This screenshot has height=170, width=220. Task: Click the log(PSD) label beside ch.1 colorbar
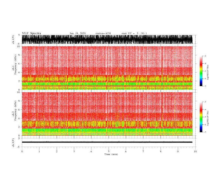click(x=208, y=72)
